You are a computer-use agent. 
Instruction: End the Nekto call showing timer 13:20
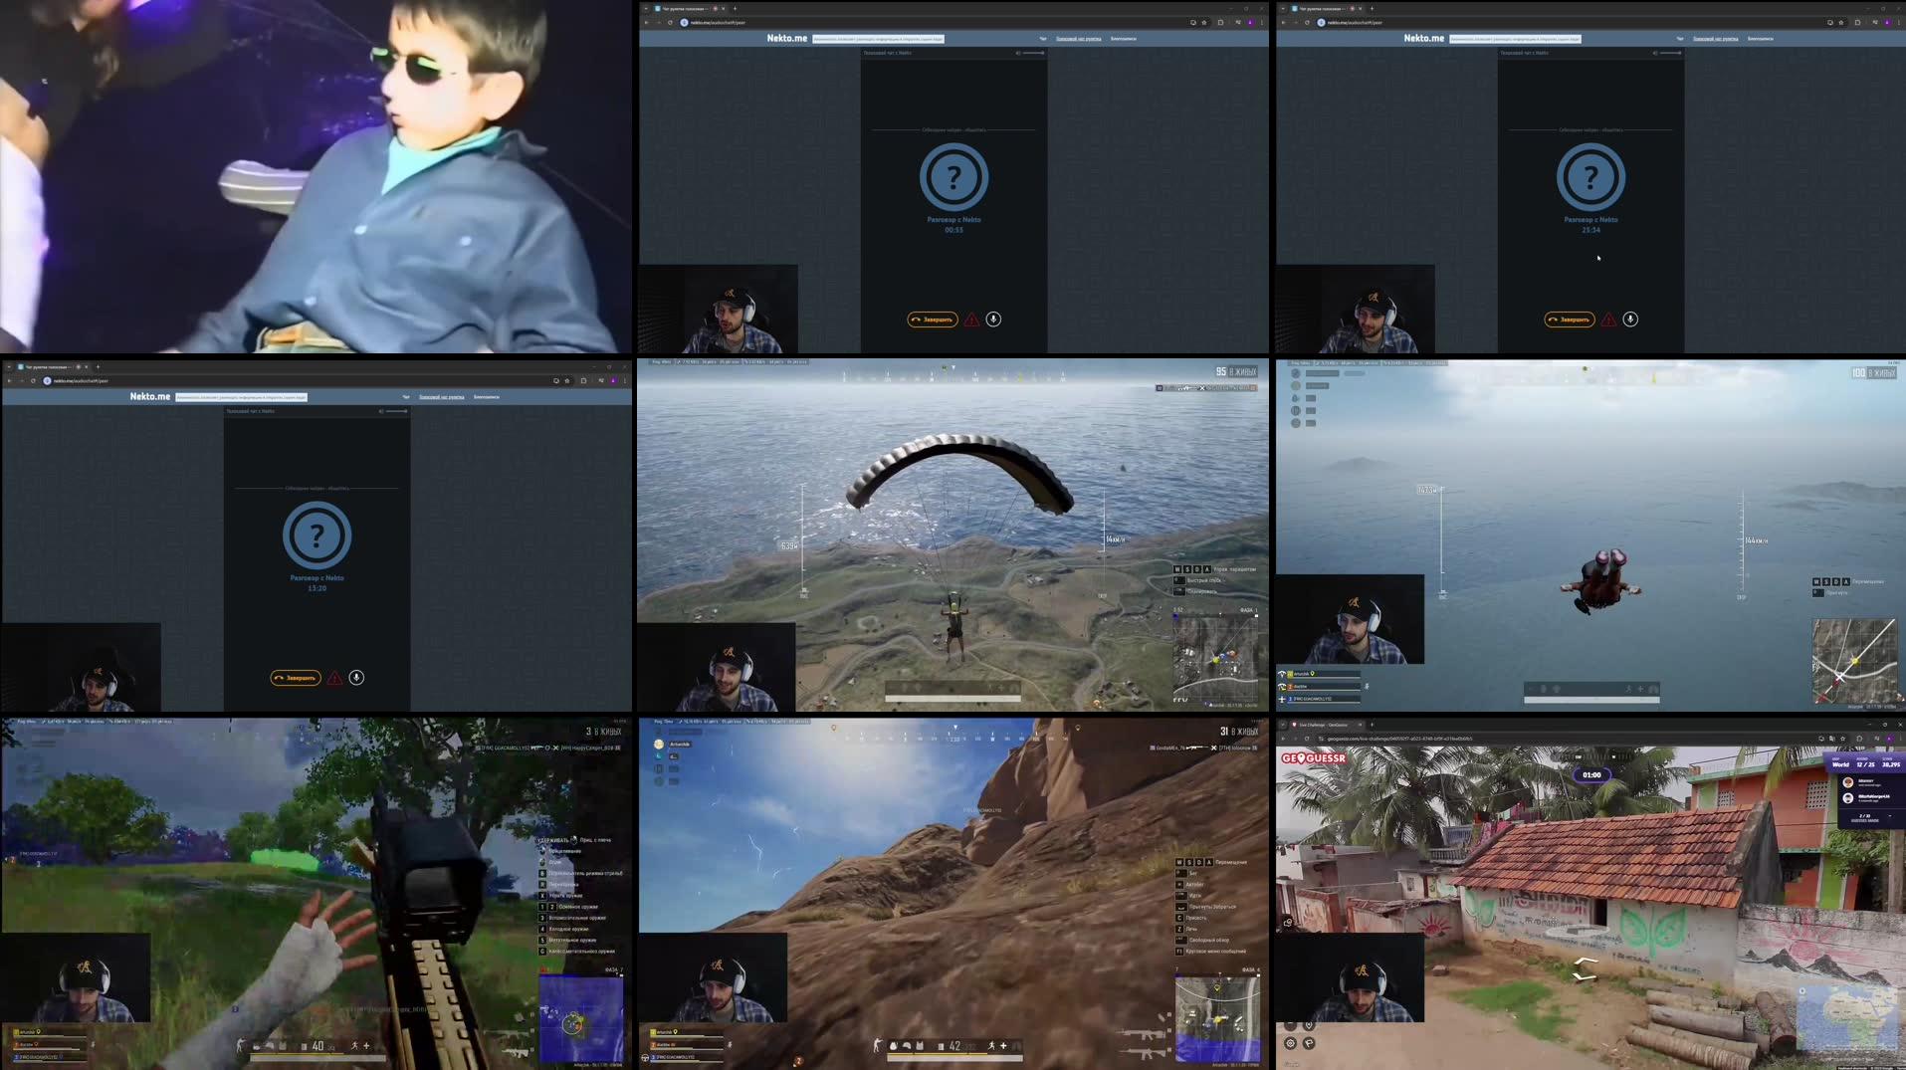[295, 678]
